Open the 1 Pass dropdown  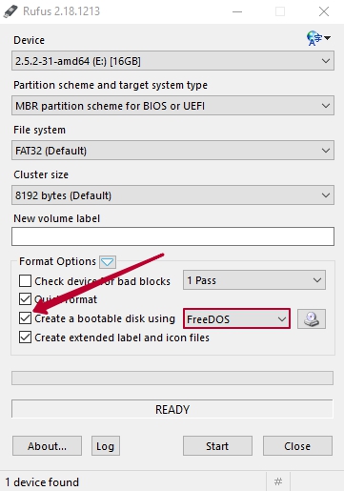coord(254,280)
